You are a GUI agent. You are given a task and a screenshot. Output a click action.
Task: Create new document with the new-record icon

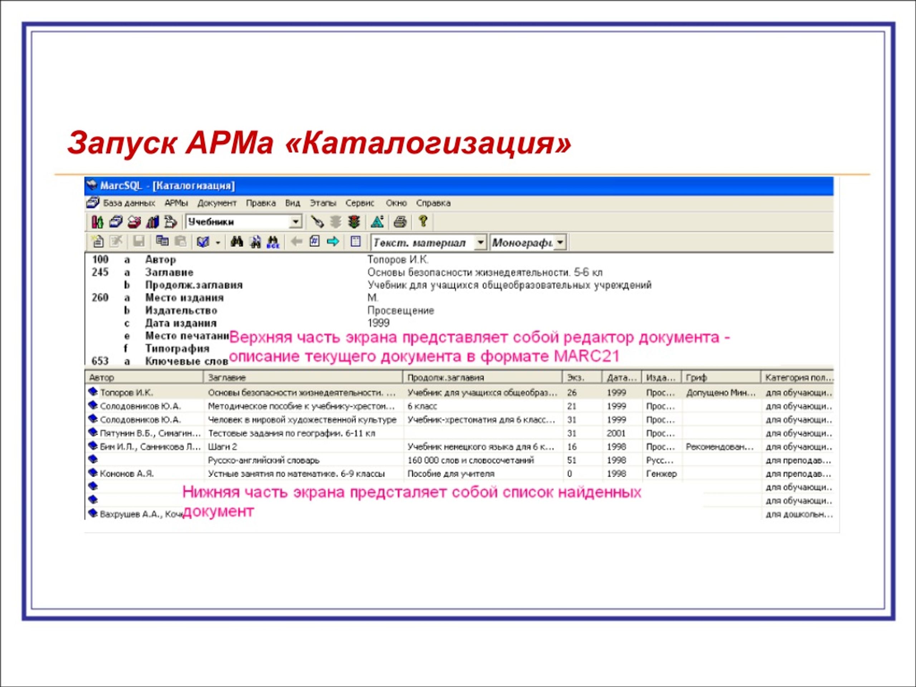coord(97,242)
